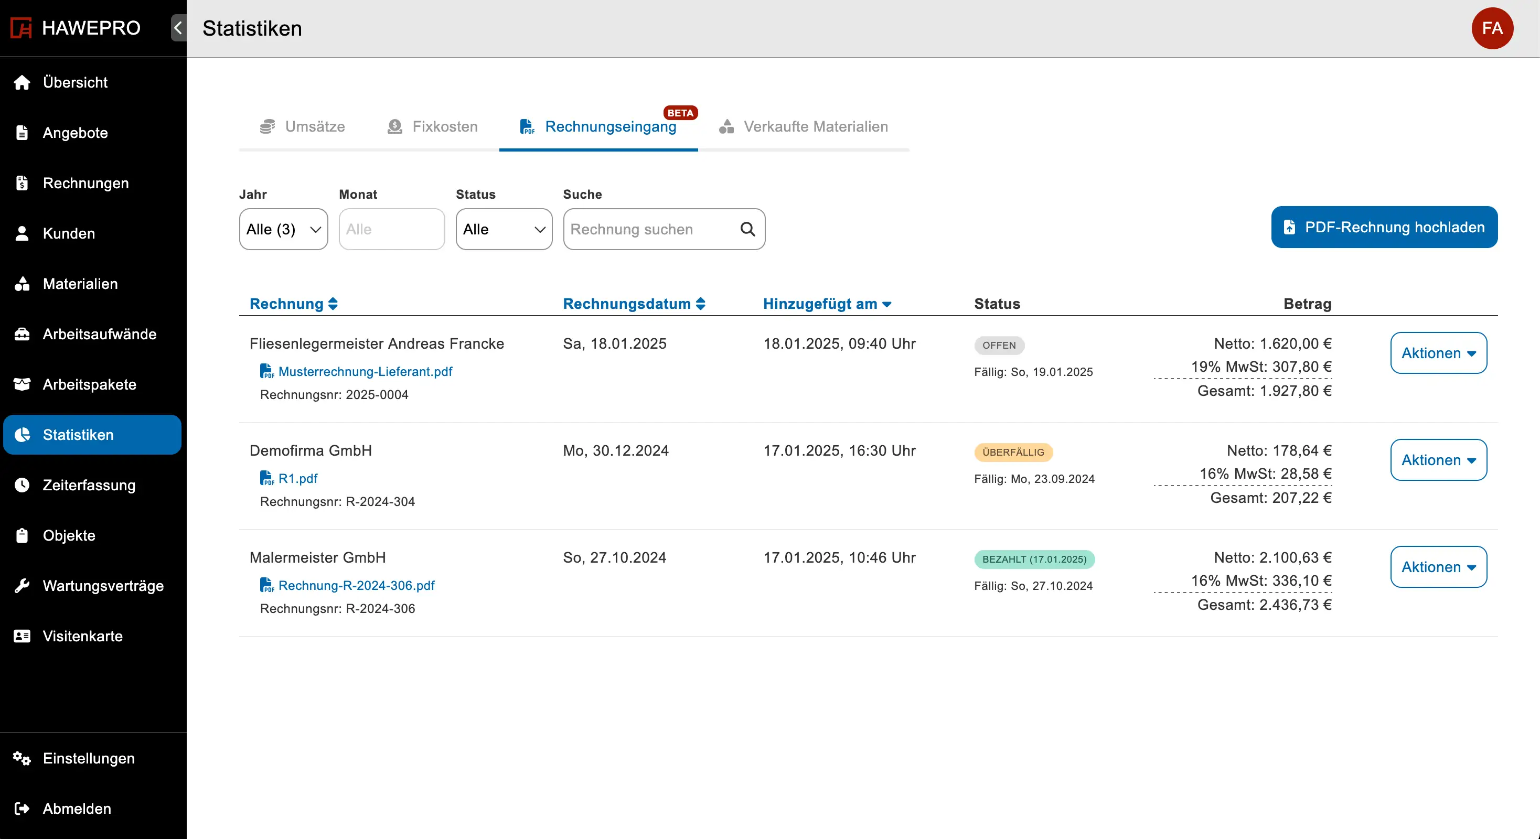Click the Rechnungen invoice icon

tap(22, 183)
